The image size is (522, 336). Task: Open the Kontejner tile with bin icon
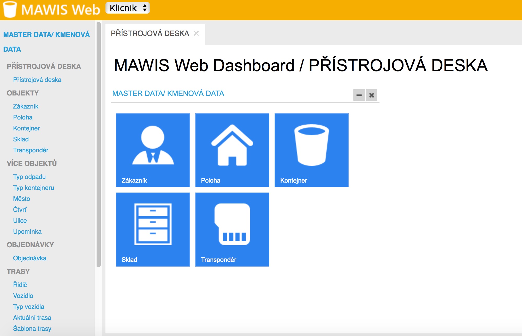[x=312, y=150]
